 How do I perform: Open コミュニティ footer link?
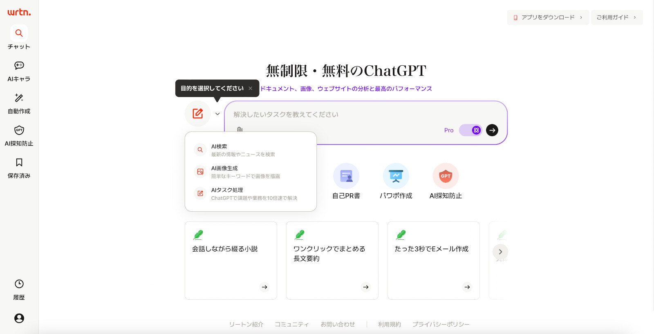pyautogui.click(x=292, y=324)
